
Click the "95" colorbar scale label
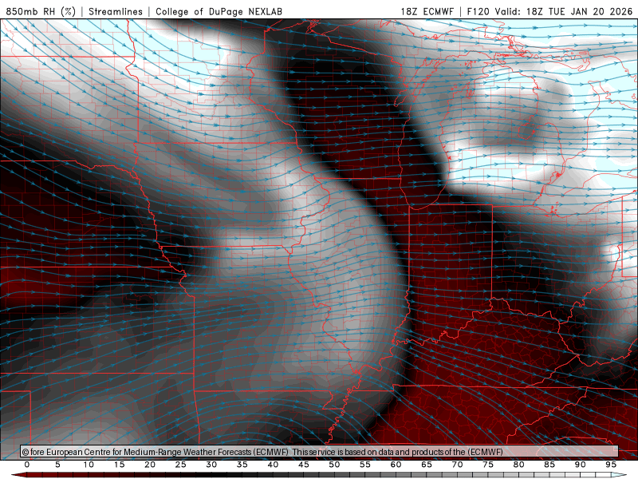pyautogui.click(x=611, y=465)
